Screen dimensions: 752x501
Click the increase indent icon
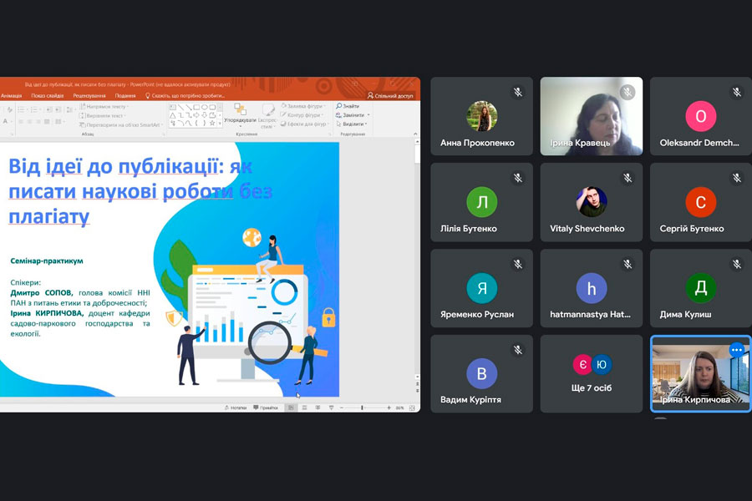click(x=58, y=109)
